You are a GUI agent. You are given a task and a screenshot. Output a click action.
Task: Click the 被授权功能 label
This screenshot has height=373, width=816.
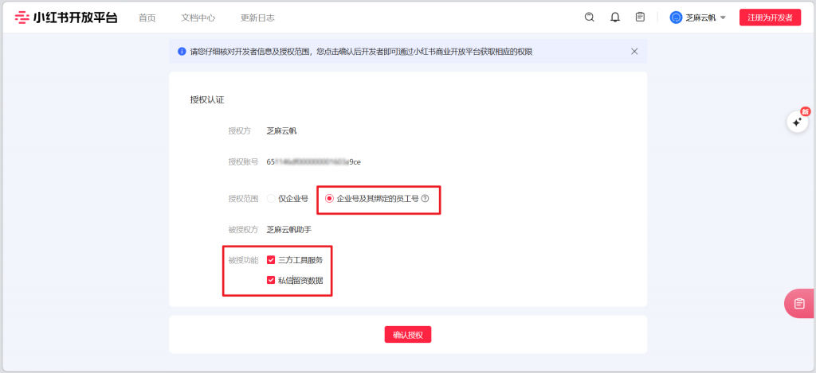click(x=244, y=260)
